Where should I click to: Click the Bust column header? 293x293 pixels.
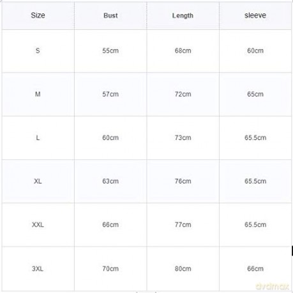pos(110,15)
